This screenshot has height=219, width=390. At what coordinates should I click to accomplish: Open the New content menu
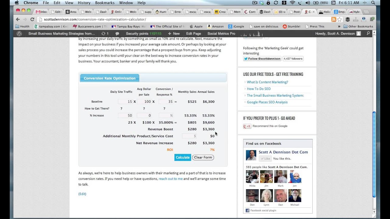[174, 33]
